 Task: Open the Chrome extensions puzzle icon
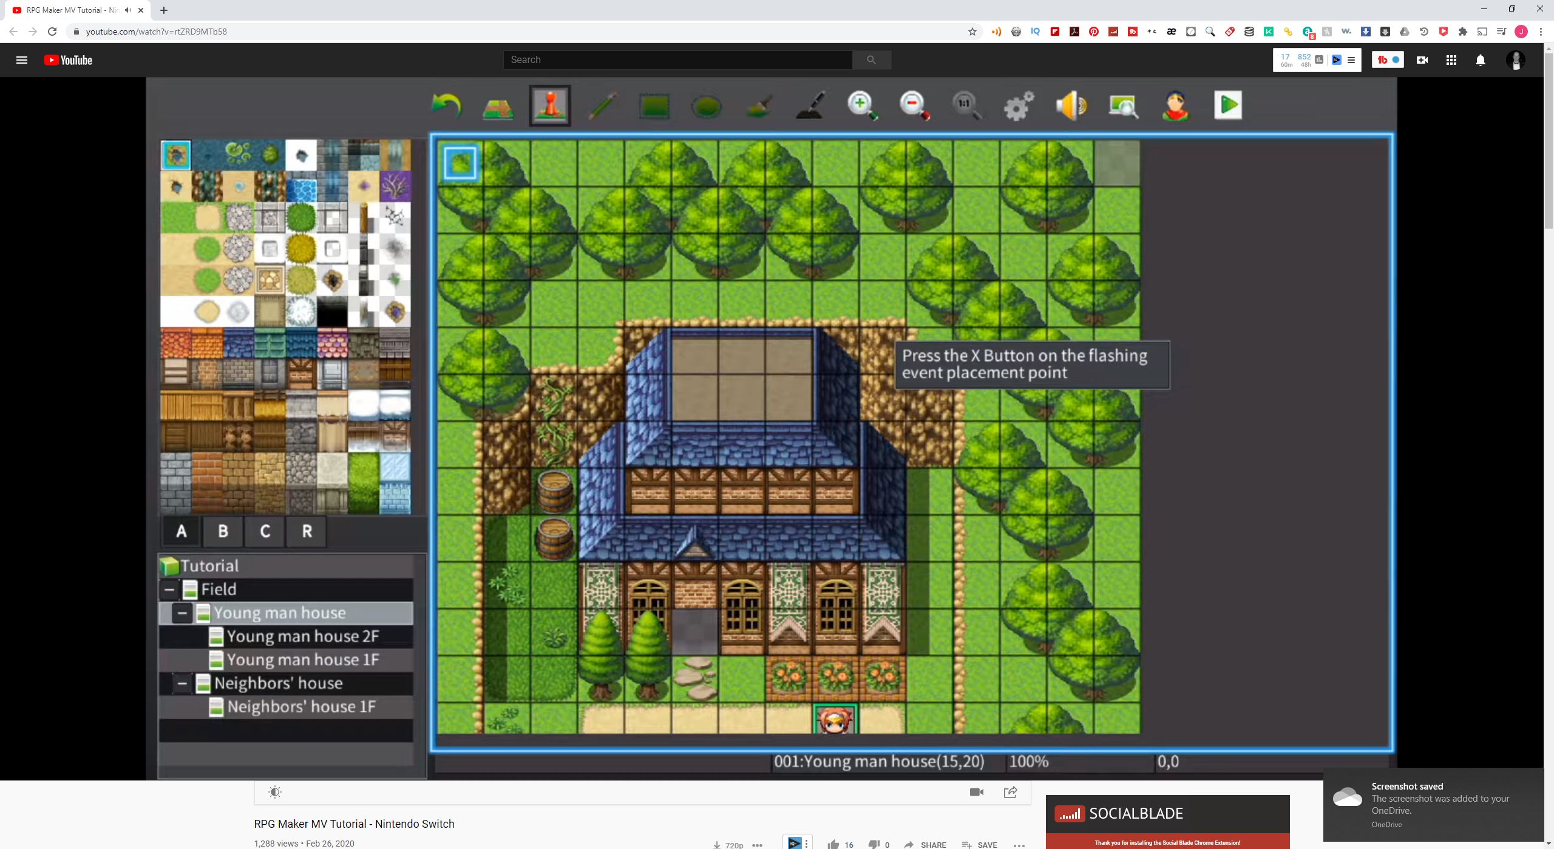[1463, 32]
